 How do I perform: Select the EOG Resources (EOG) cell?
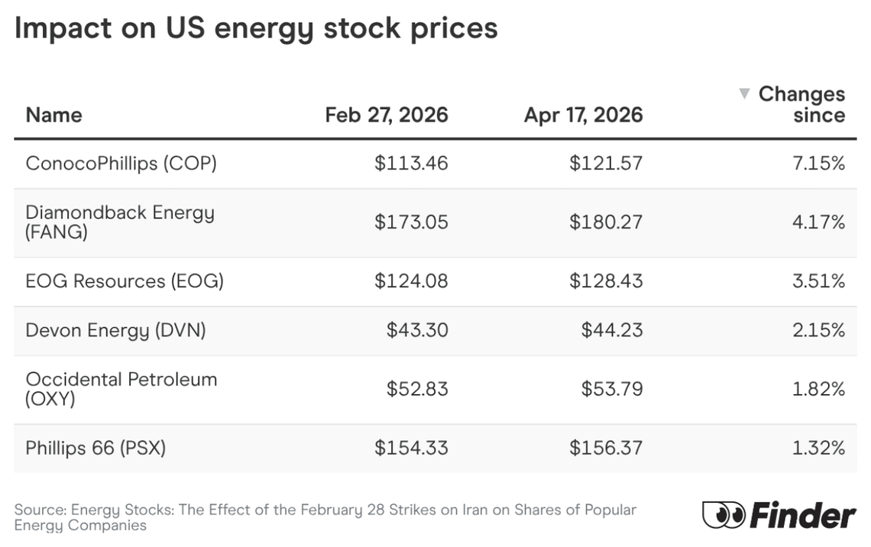tap(125, 281)
